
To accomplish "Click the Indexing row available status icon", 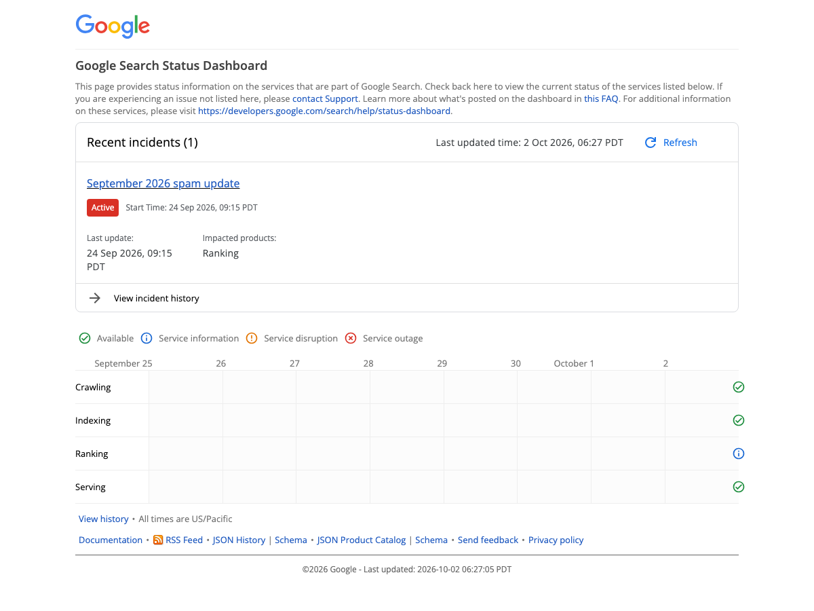I will click(x=739, y=420).
